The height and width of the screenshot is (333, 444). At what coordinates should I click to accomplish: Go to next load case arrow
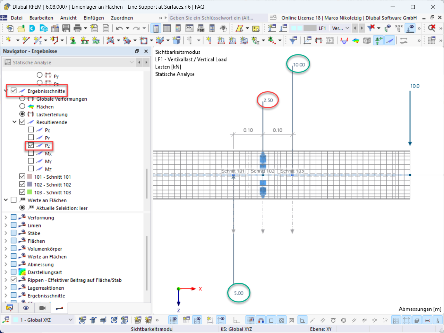[x=362, y=28]
